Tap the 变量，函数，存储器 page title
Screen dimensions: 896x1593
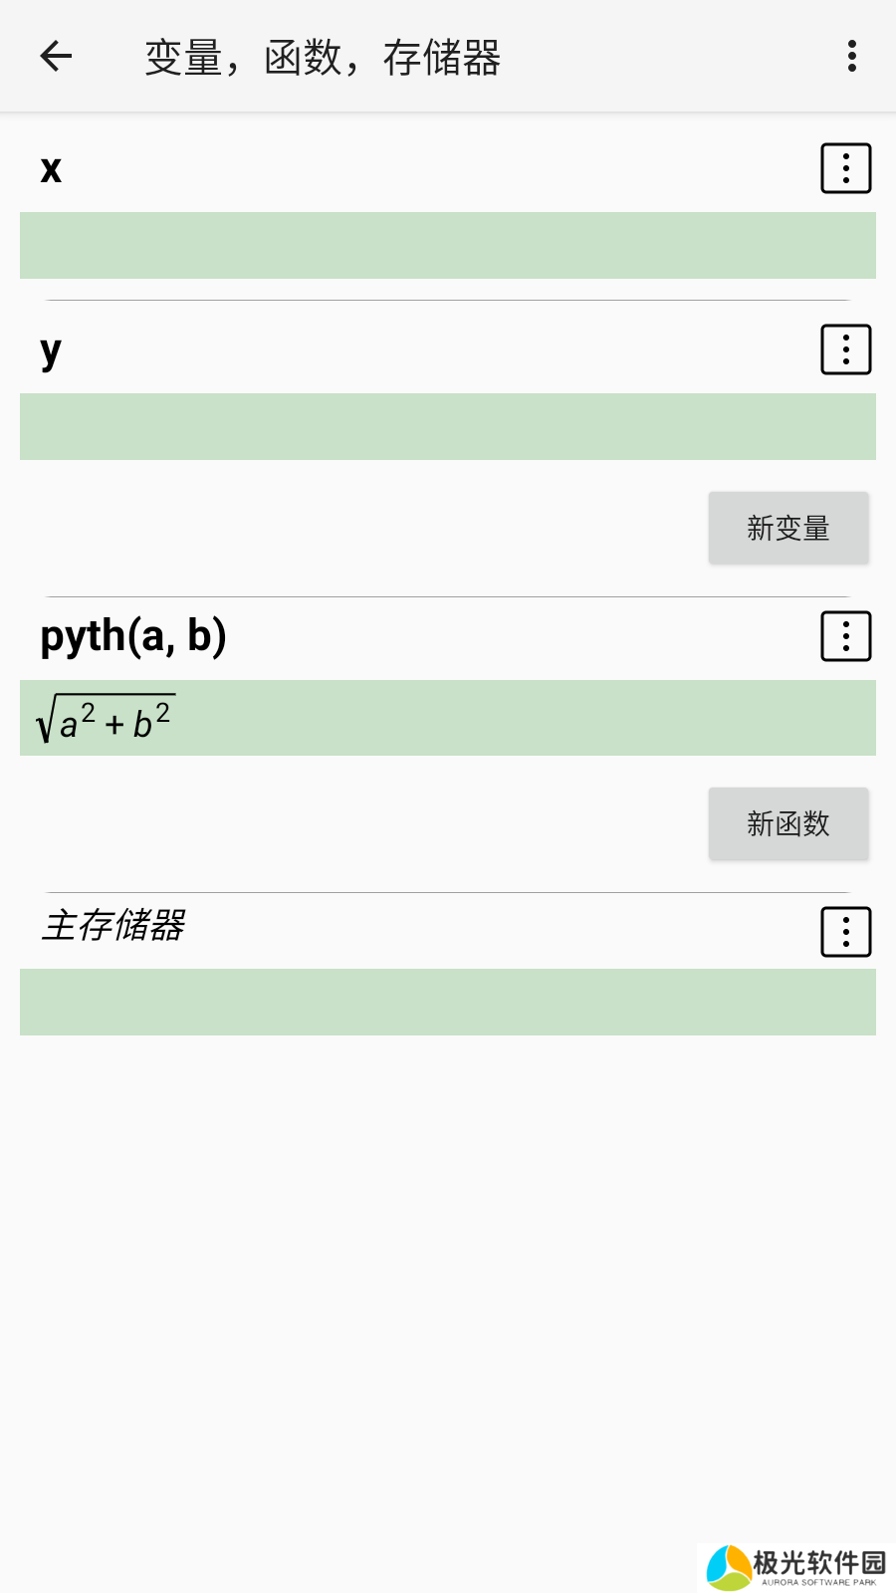[323, 58]
